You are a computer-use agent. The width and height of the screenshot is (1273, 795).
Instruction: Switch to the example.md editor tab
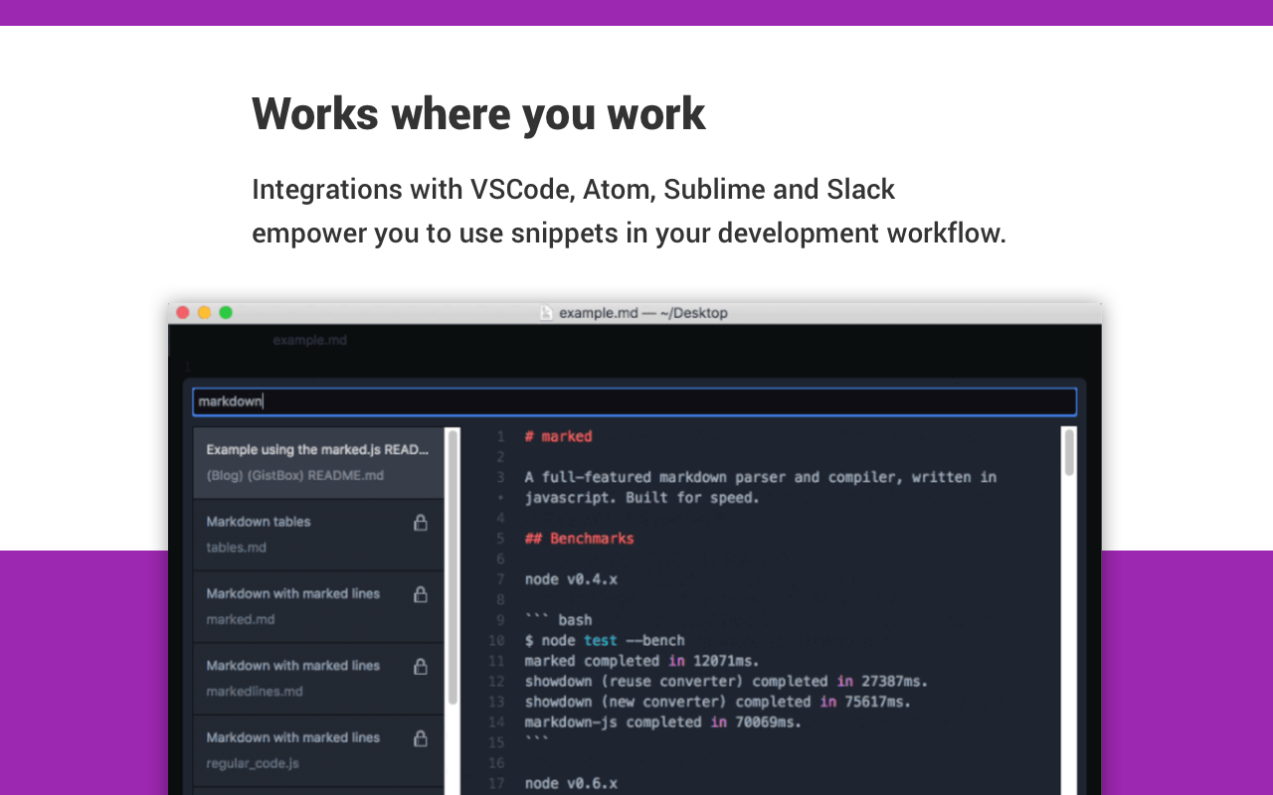310,340
